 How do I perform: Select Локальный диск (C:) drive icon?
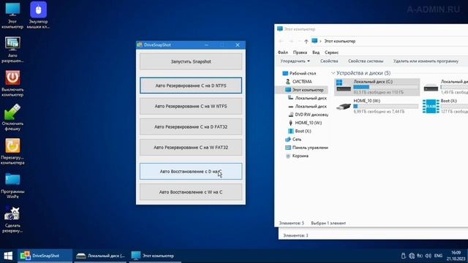pyautogui.click(x=343, y=86)
